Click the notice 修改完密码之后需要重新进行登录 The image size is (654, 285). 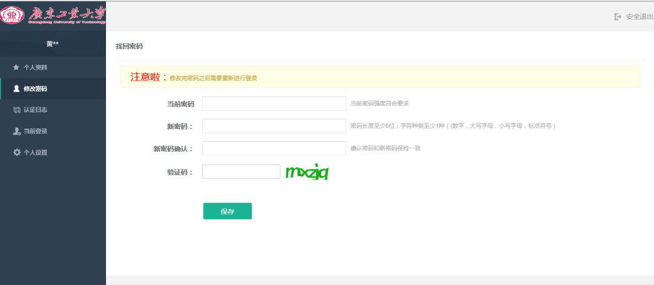(x=214, y=78)
